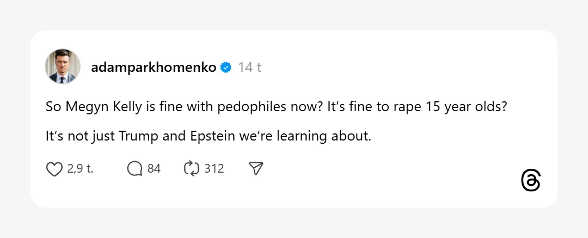This screenshot has width=588, height=238.
Task: Click the blue verified badge
Action: coord(226,68)
